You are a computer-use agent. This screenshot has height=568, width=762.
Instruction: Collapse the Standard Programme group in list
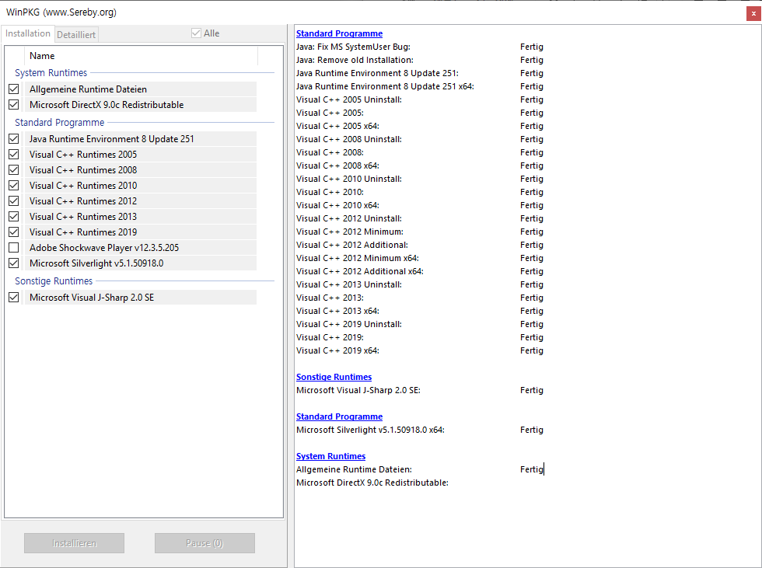(x=59, y=122)
